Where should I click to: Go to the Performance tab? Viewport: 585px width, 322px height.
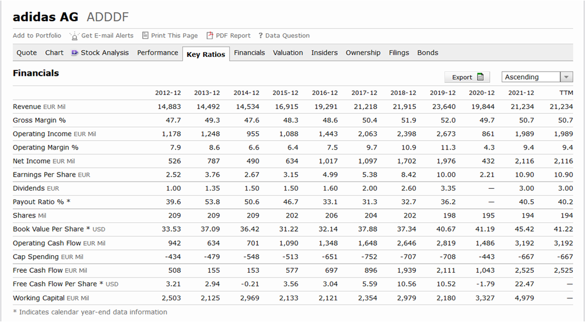click(x=157, y=53)
